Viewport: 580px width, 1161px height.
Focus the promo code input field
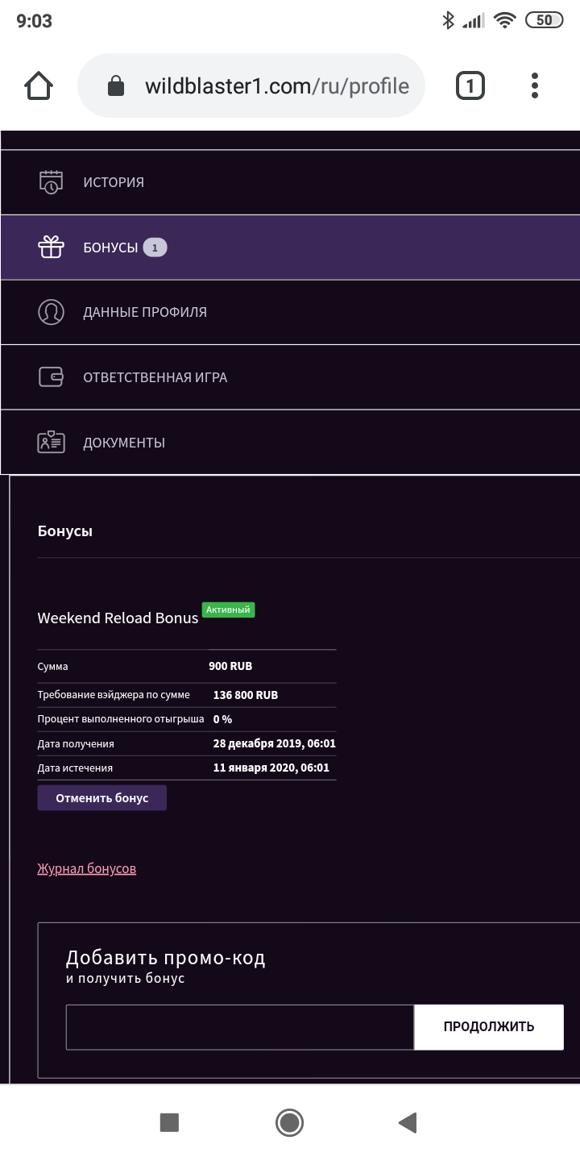click(x=240, y=1027)
